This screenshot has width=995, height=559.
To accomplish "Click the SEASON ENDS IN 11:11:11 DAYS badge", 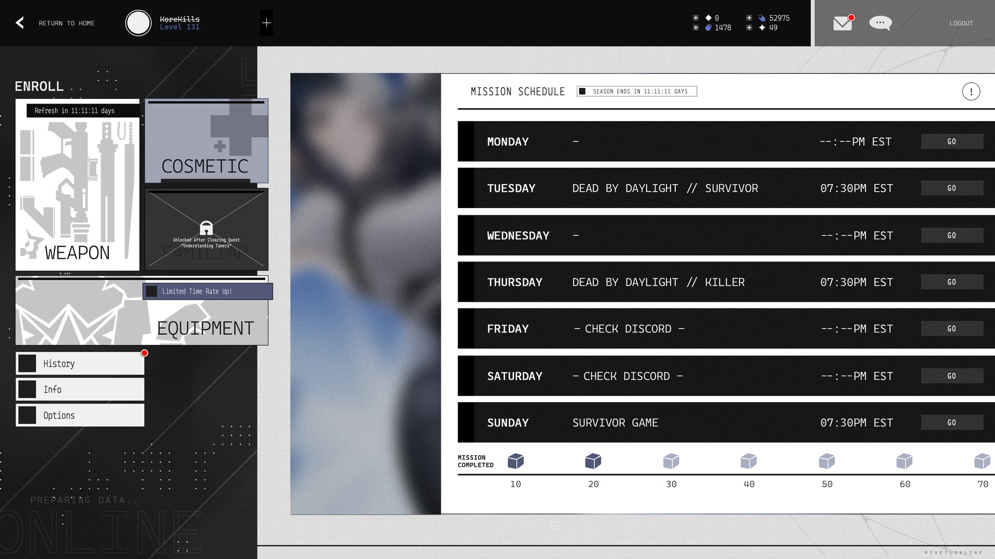I will [x=637, y=92].
